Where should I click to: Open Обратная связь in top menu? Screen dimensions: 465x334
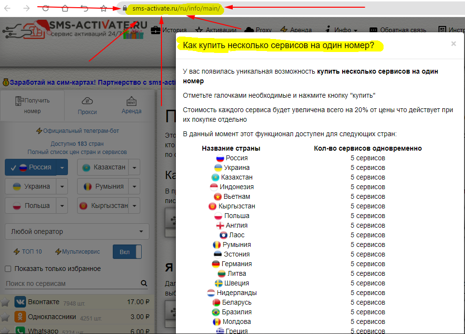[398, 30]
